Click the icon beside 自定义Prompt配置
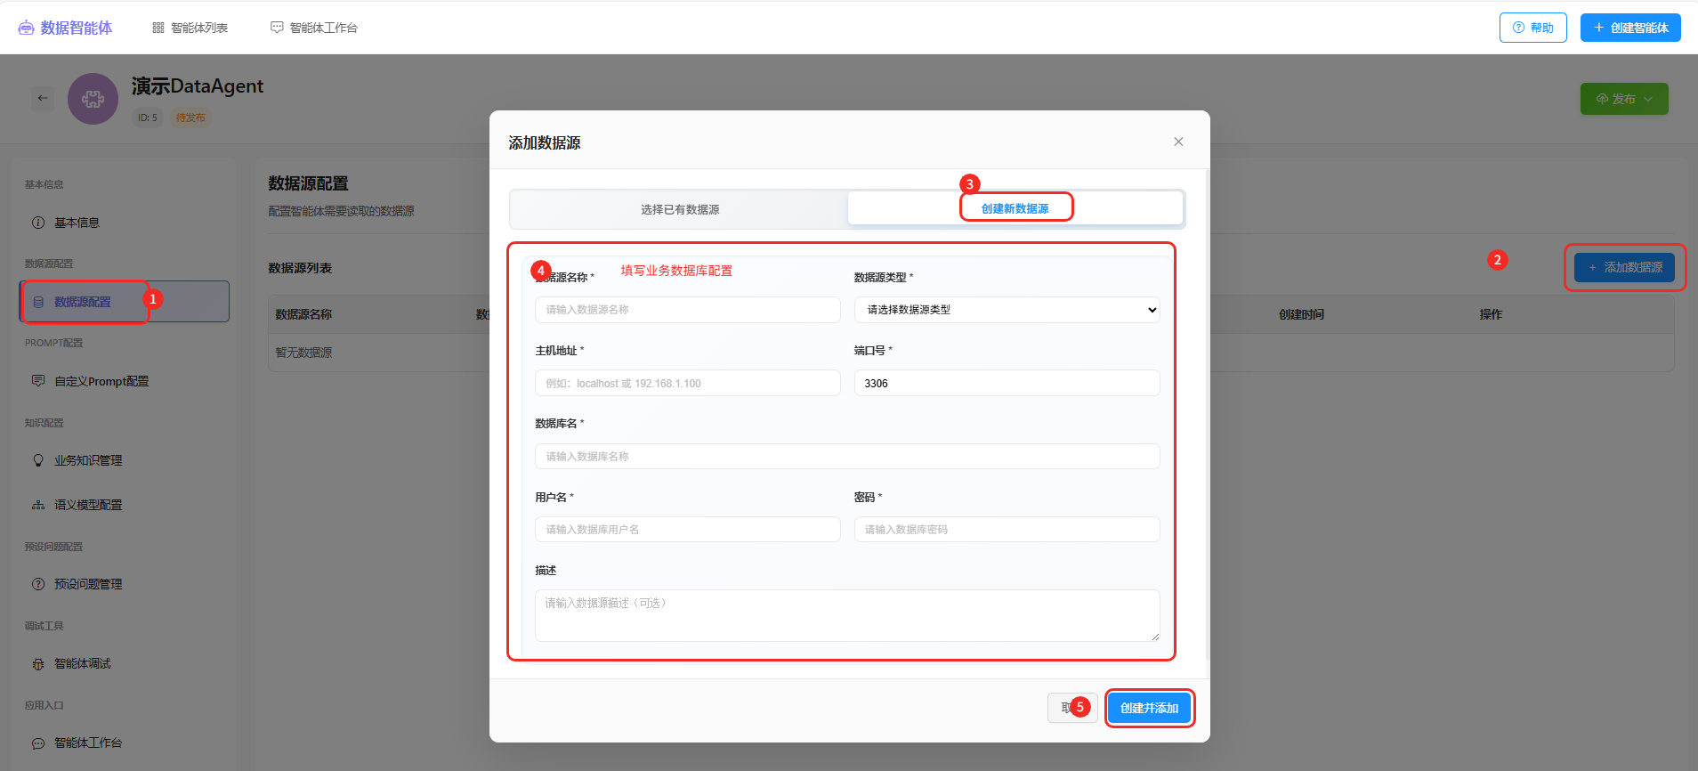Viewport: 1698px width, 771px height. (x=38, y=381)
